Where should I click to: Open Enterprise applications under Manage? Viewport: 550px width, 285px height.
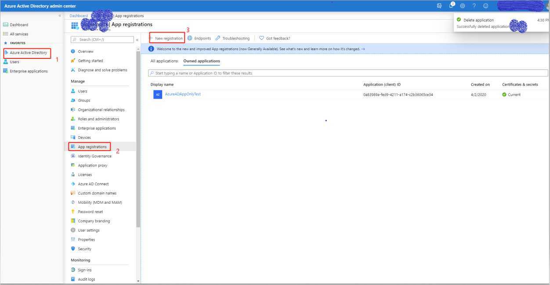click(97, 128)
